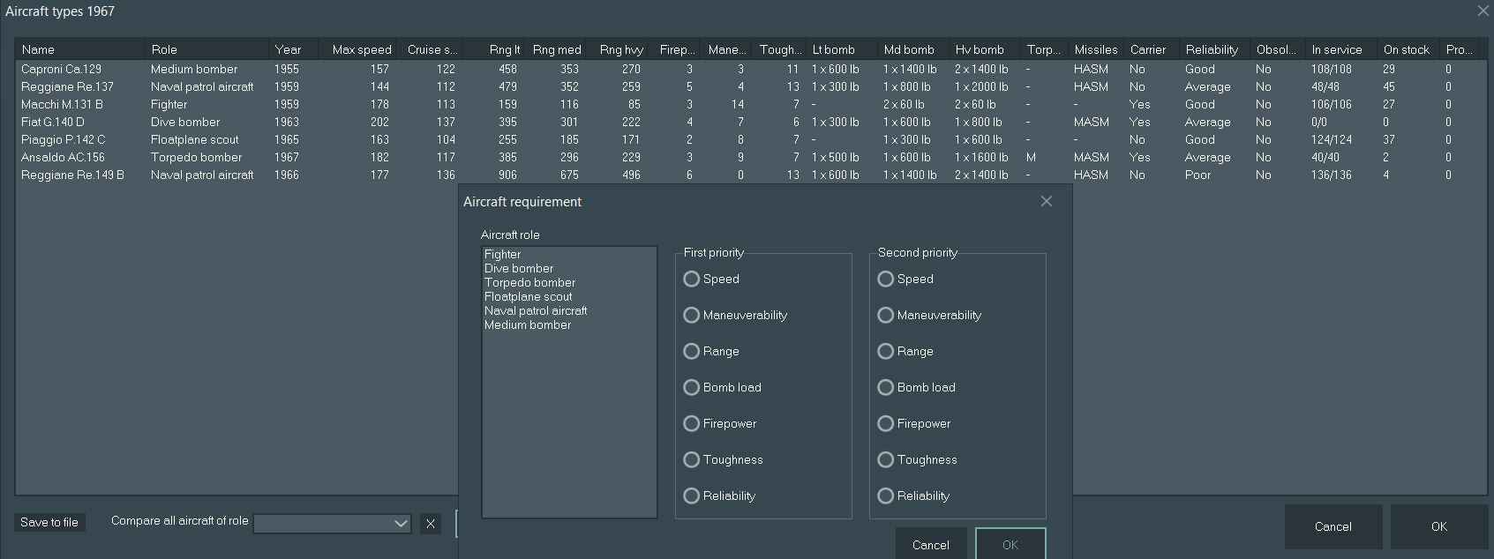Select the Piaggio P.142 C aircraft row
The image size is (1494, 559).
pos(750,139)
